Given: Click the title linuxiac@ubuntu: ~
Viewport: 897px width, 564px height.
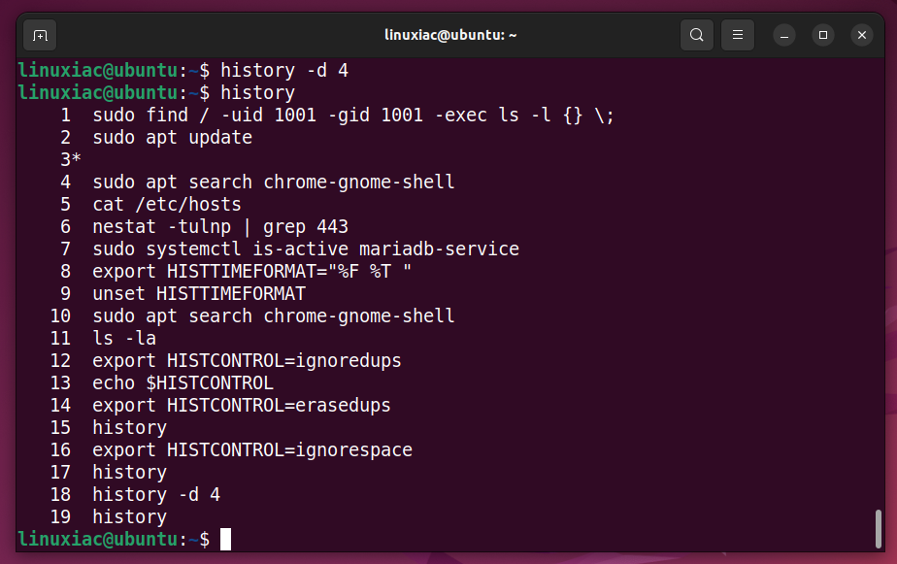Looking at the screenshot, I should pos(450,36).
